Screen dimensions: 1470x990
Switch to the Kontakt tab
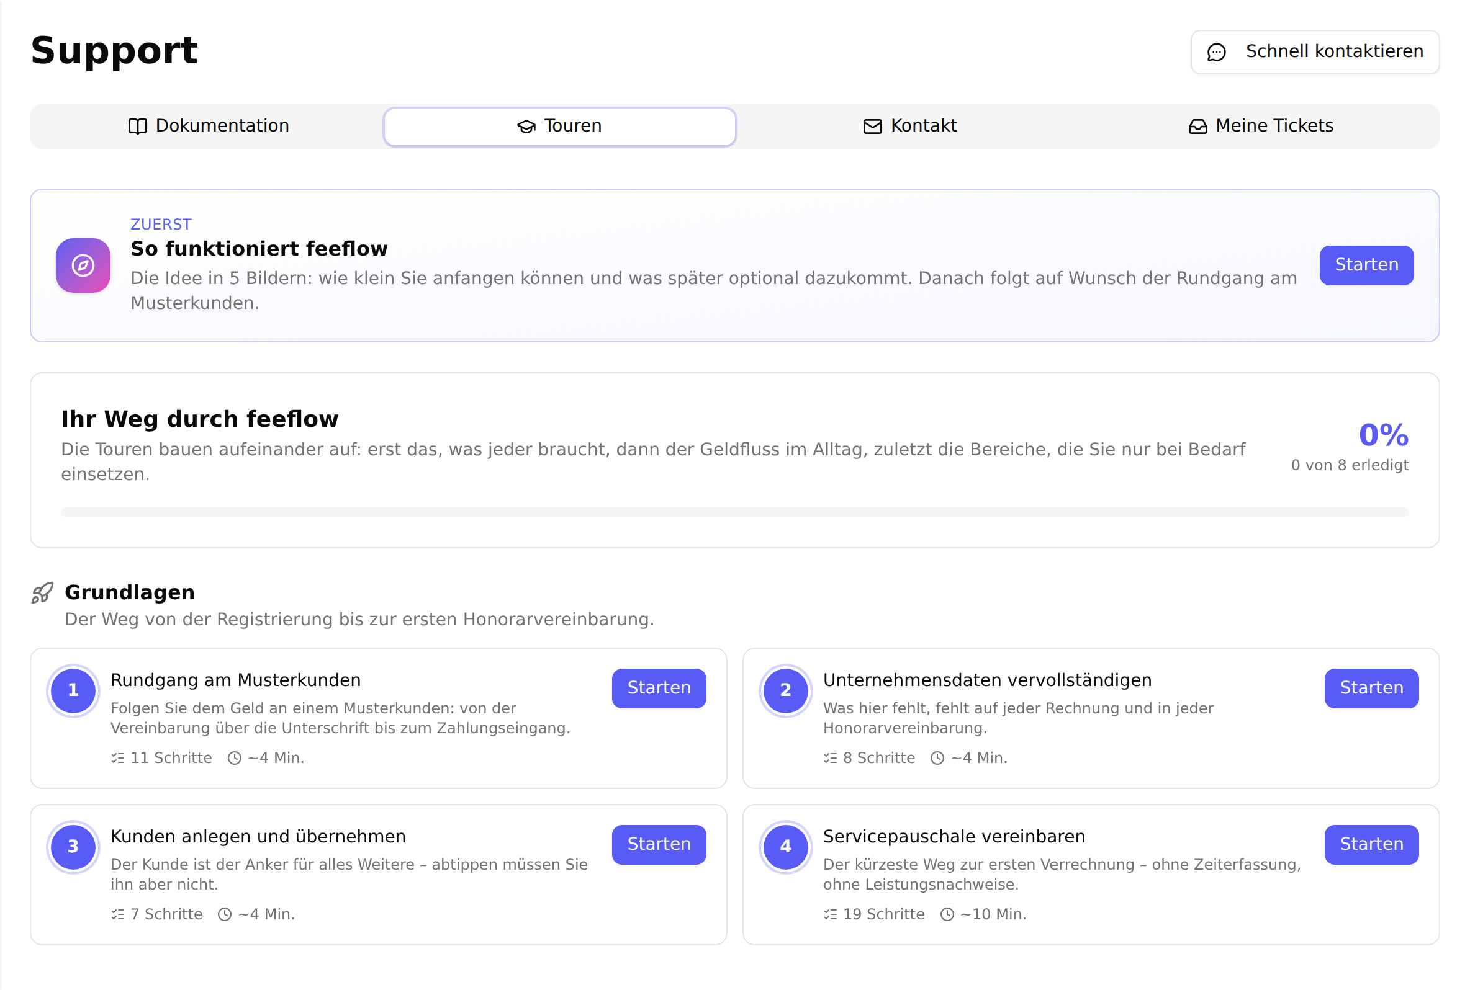pos(910,127)
